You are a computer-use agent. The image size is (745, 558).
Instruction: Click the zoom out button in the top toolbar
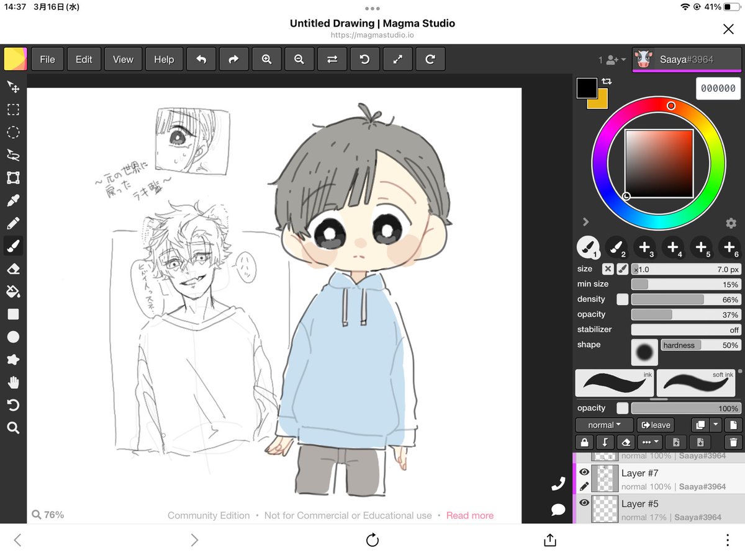[x=299, y=60]
